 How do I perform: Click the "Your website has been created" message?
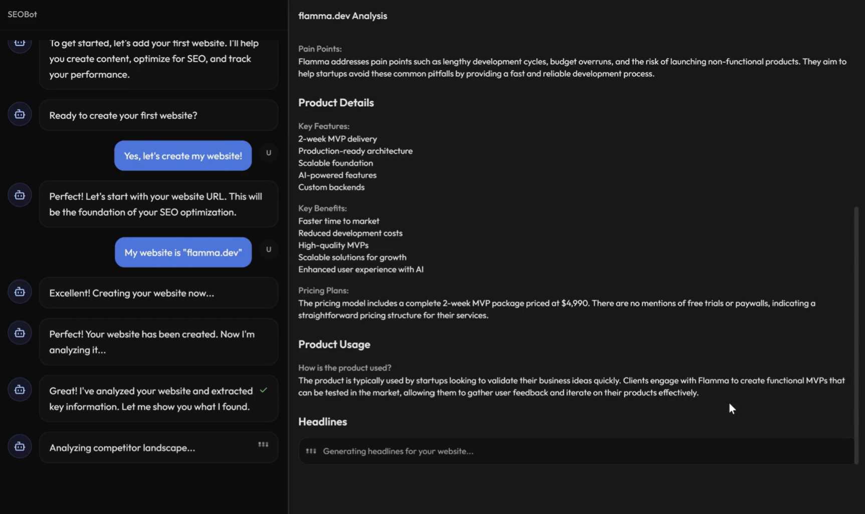click(x=159, y=342)
